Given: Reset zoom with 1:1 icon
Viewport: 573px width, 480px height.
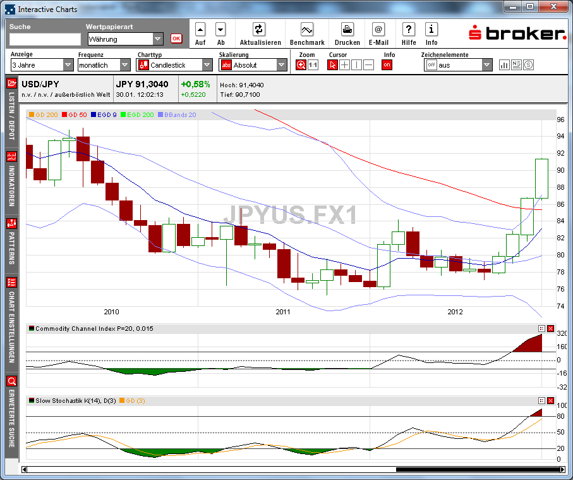Looking at the screenshot, I should pyautogui.click(x=313, y=65).
